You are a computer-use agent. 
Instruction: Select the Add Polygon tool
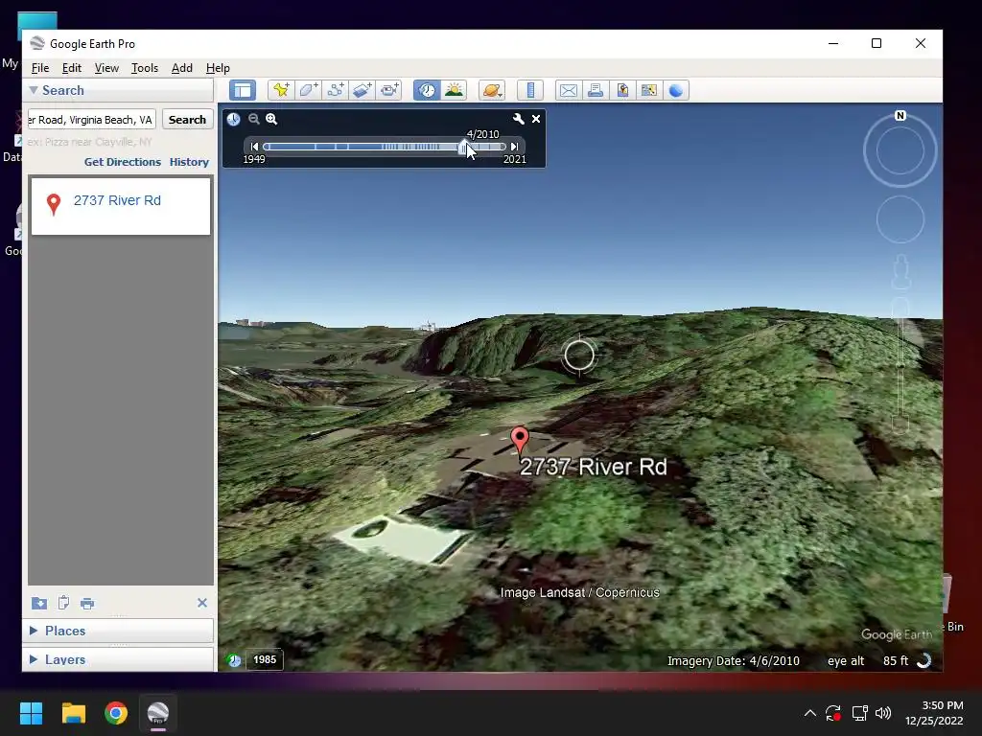308,90
